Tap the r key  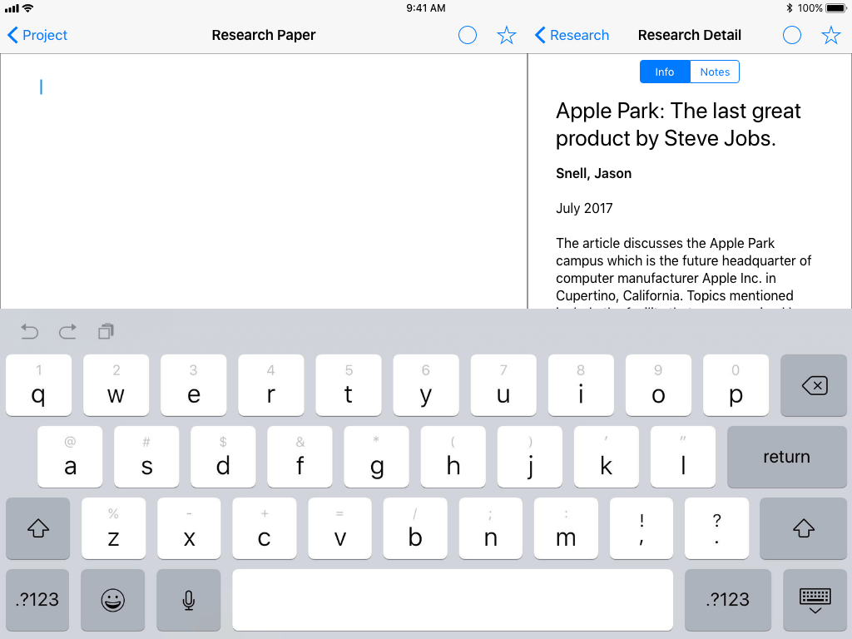(x=270, y=385)
